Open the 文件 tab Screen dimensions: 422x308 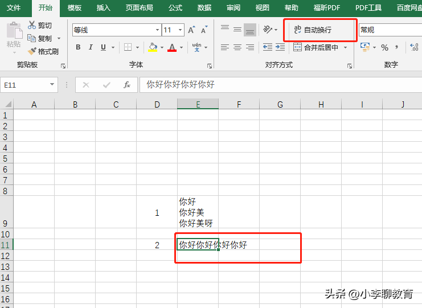[x=14, y=8]
